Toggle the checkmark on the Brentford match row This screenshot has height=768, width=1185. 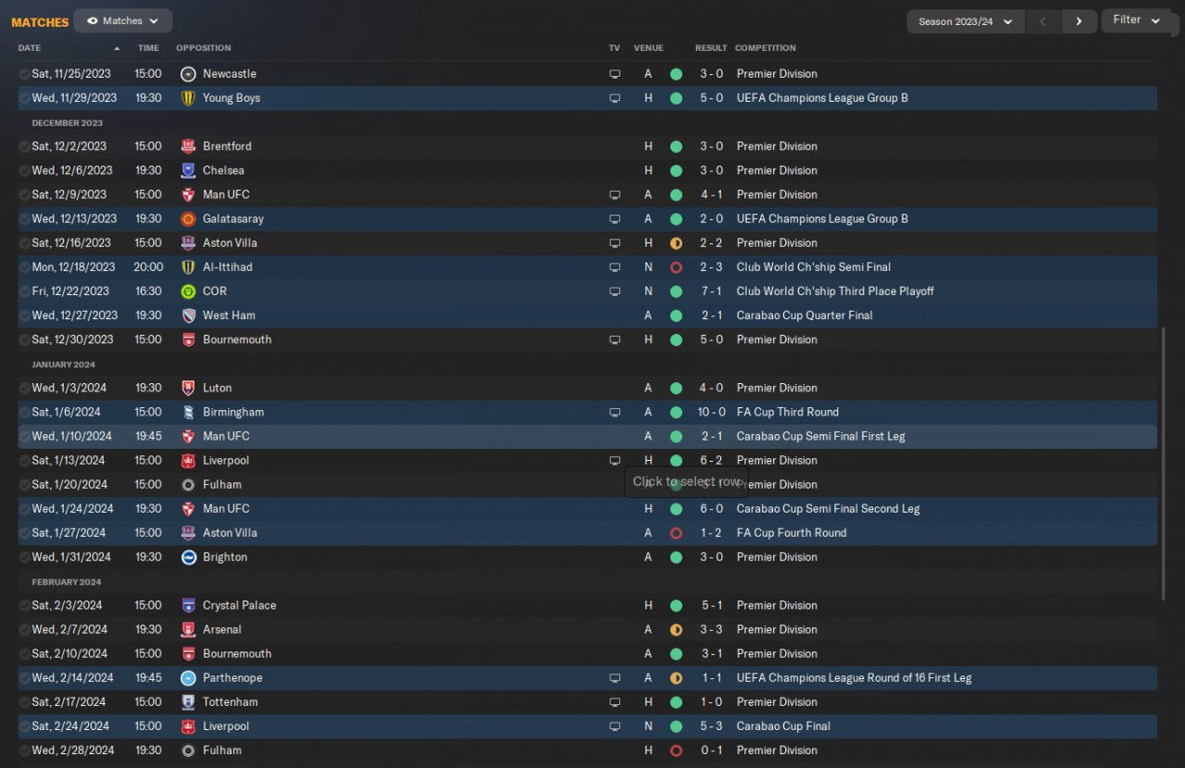[x=24, y=146]
